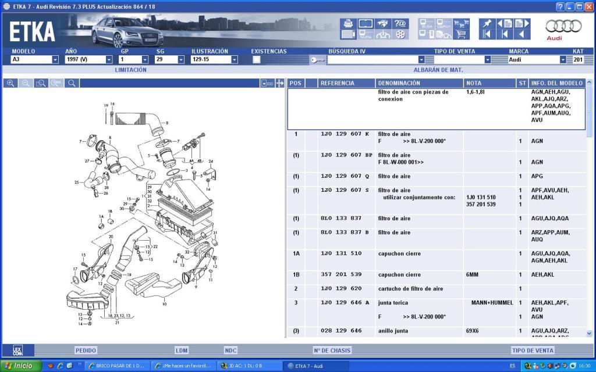Click the parts list scroll down arrow
This screenshot has height=372, width=596.
tap(589, 334)
